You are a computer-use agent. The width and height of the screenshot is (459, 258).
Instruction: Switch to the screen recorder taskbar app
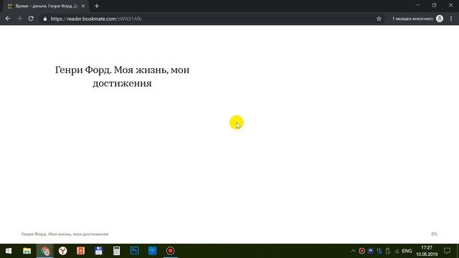point(171,251)
